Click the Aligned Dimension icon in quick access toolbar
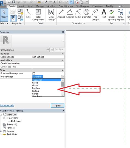The width and height of the screenshot is (130, 148). click(x=46, y=2)
